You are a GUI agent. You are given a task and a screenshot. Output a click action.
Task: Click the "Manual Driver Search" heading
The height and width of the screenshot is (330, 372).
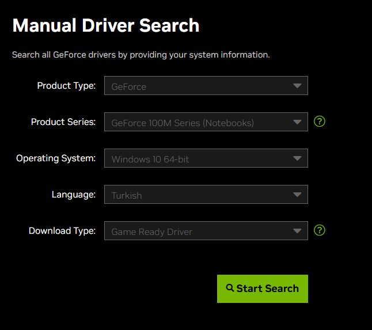pos(106,25)
